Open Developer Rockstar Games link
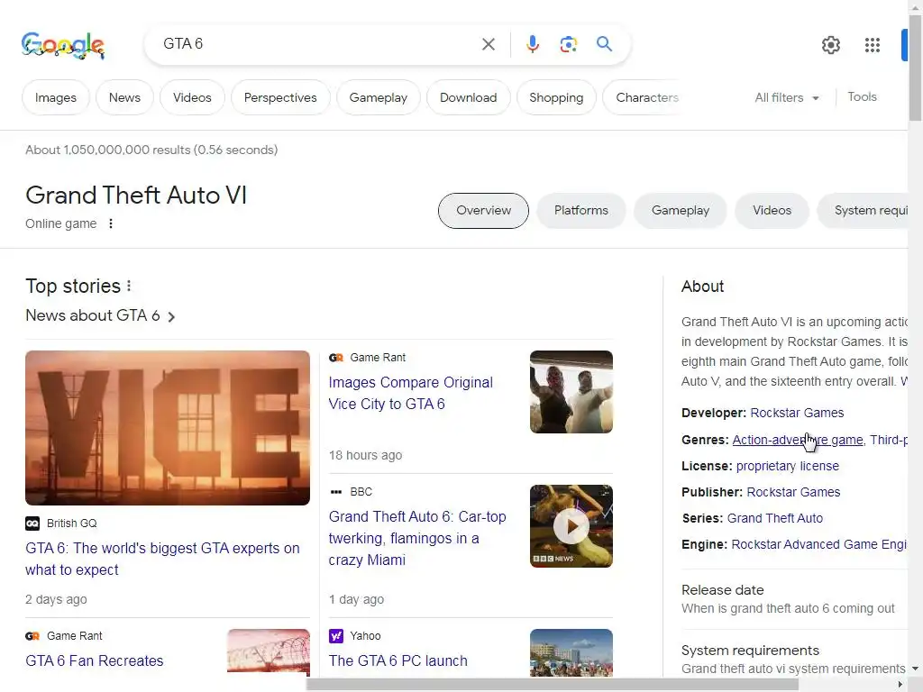The image size is (923, 692). (x=797, y=413)
